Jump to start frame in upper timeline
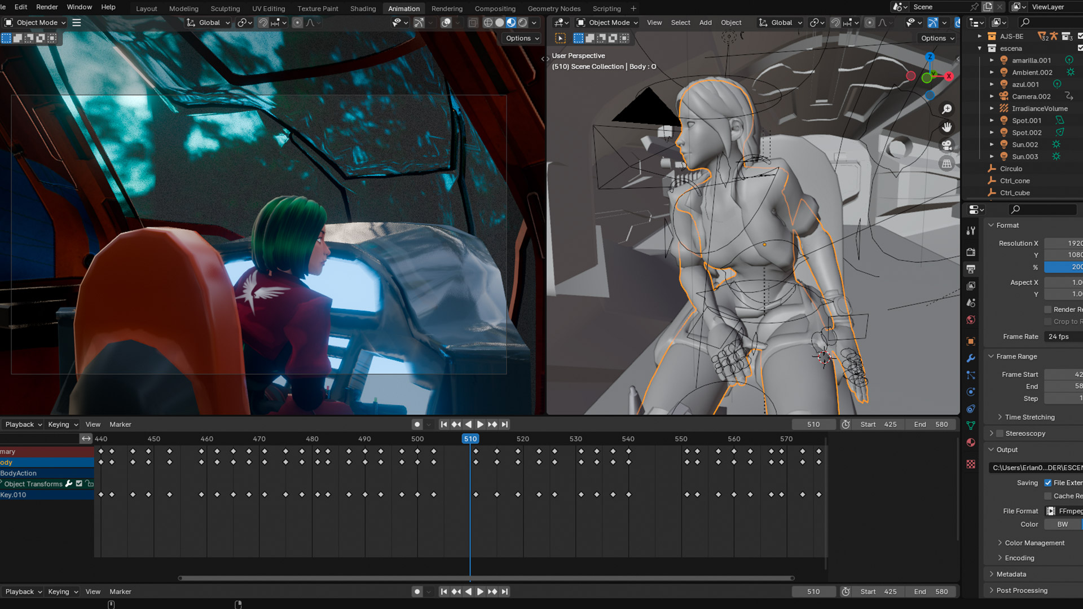 point(444,425)
